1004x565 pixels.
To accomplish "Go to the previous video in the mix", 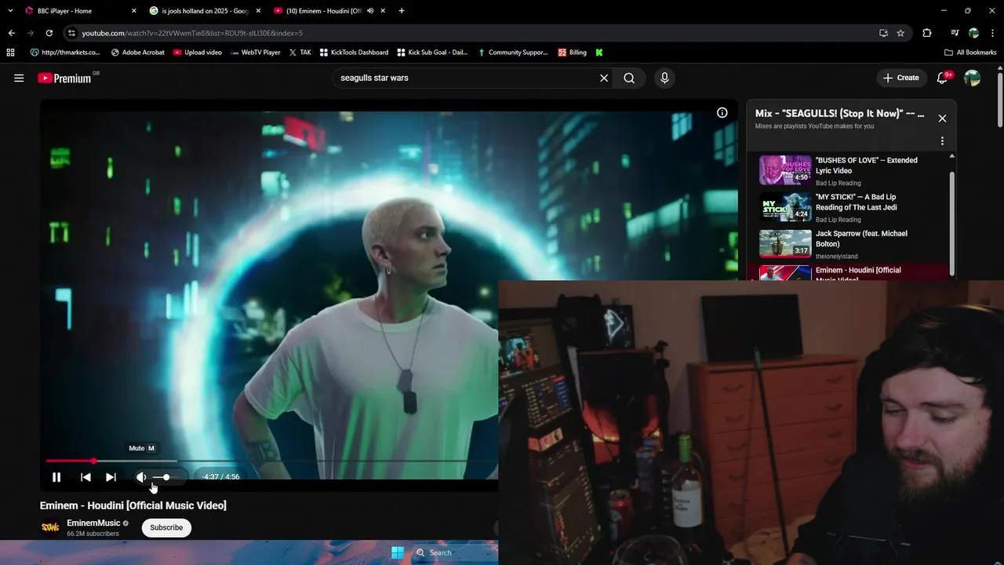I will click(x=85, y=477).
